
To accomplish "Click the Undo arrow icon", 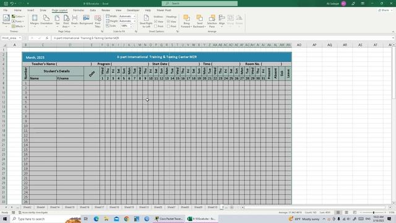I will point(12,4).
